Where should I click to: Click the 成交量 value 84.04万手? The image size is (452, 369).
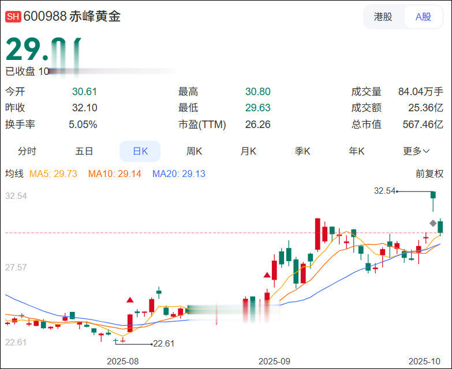pyautogui.click(x=421, y=92)
